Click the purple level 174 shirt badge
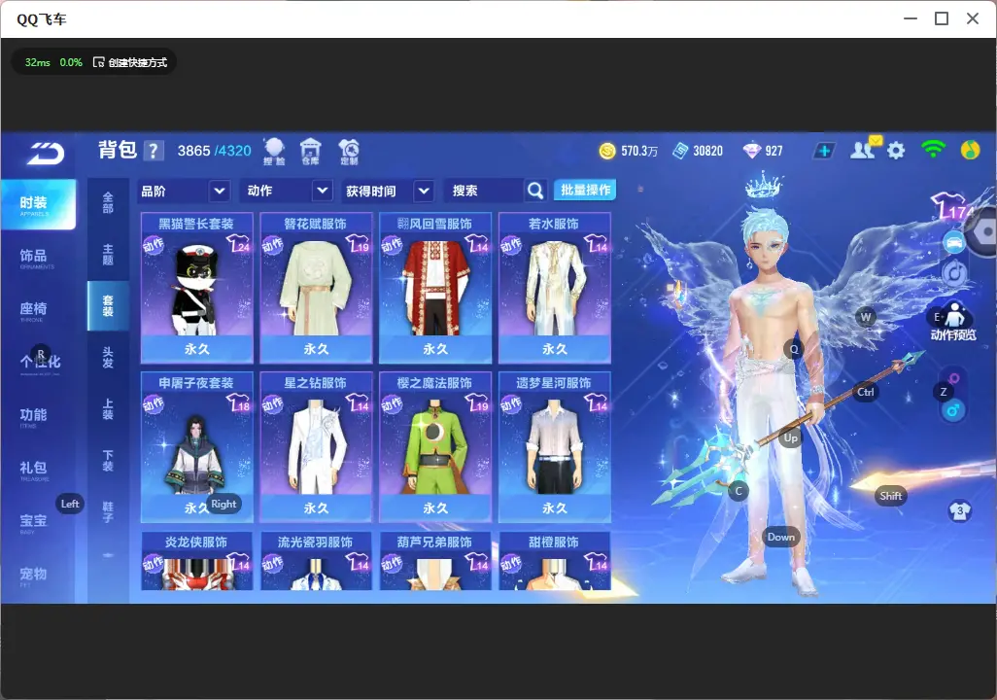 952,206
